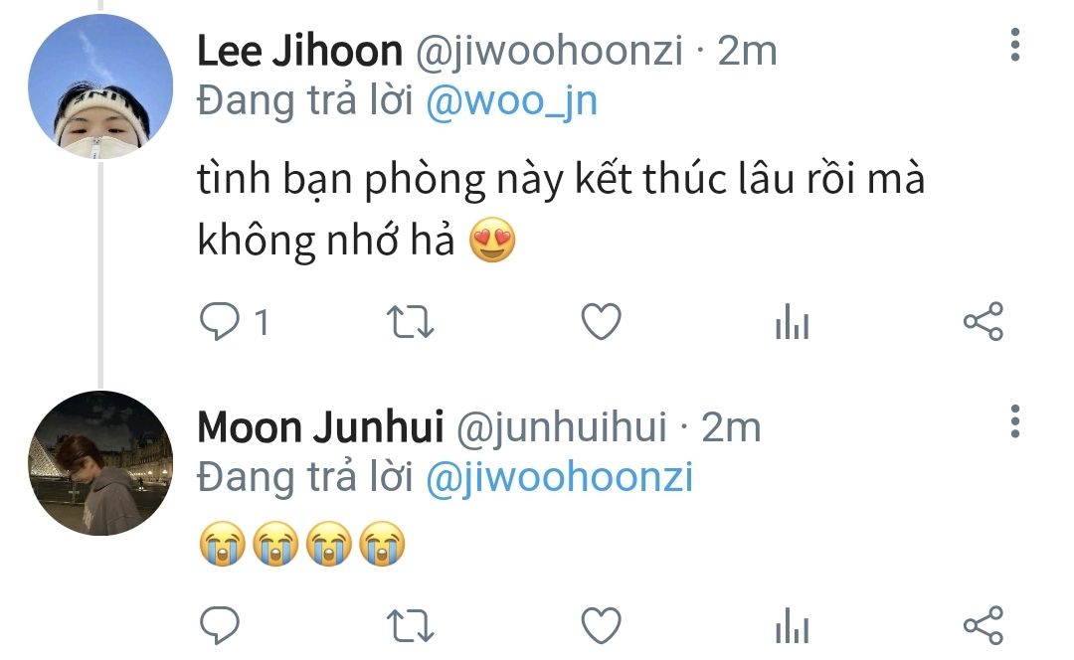Retweet Lee Jihoon's tweet

tap(411, 322)
